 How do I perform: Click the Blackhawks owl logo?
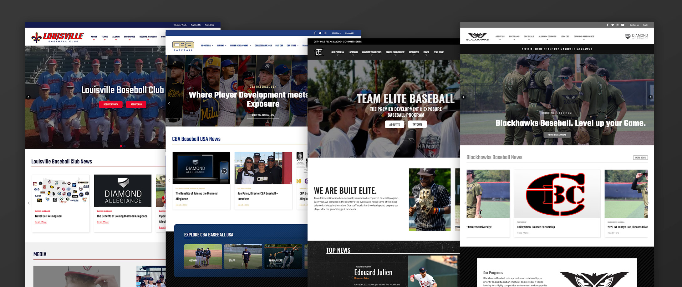tap(477, 36)
